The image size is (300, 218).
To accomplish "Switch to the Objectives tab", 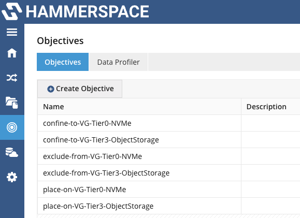I will tap(63, 62).
